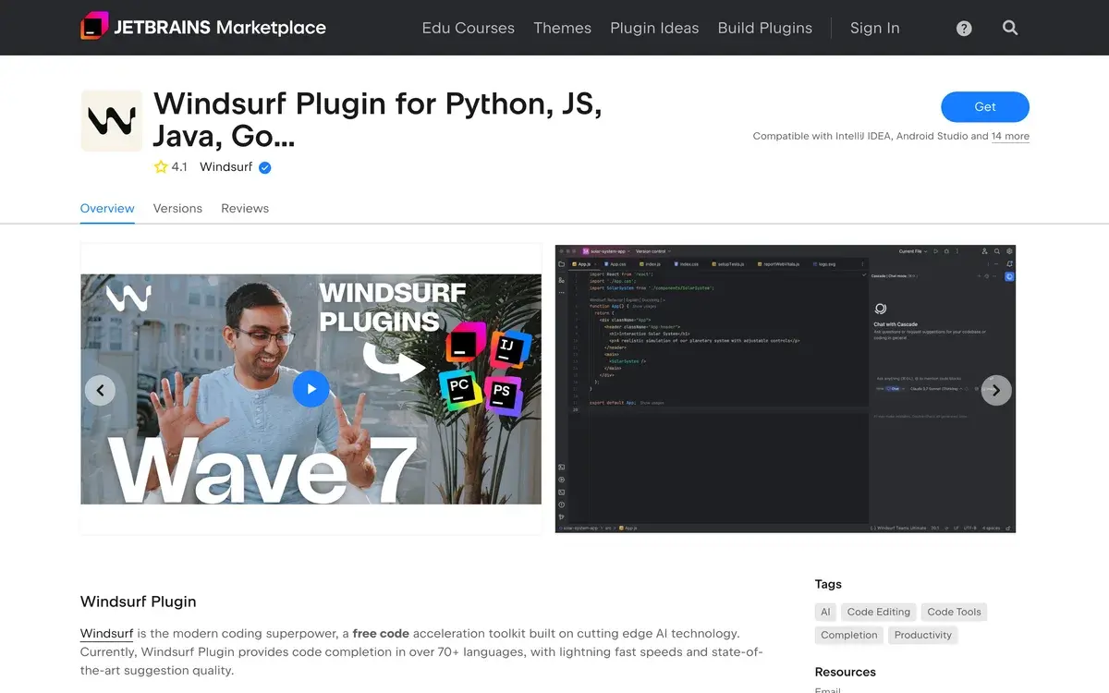Select the Completion tag
The height and width of the screenshot is (693, 1109).
coord(849,635)
